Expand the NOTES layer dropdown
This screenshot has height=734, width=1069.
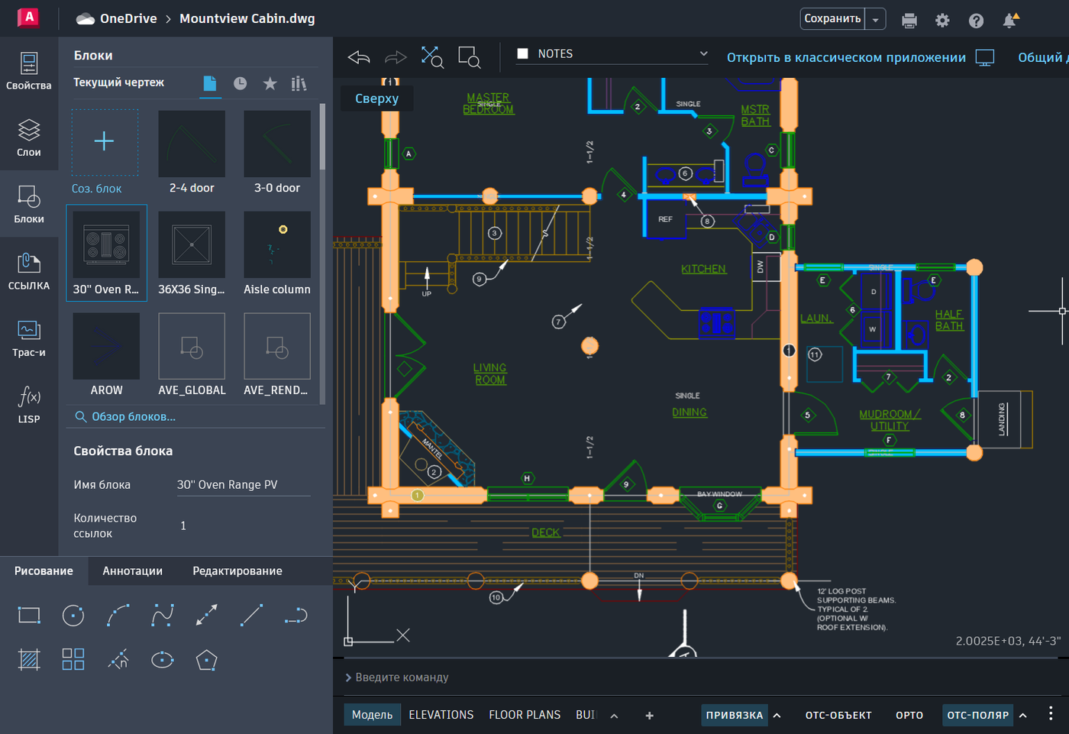(703, 53)
